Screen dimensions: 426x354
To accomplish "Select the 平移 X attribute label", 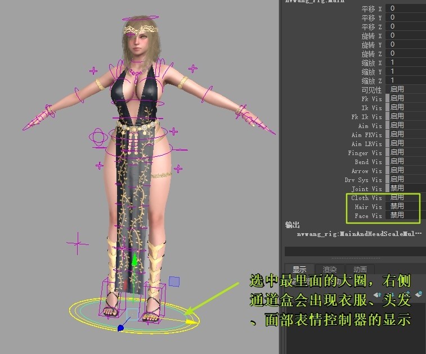I will [371, 9].
